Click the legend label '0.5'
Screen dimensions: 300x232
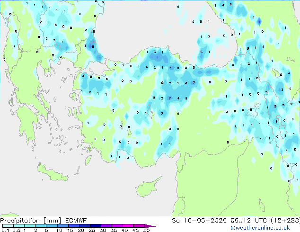pyautogui.click(x=16, y=230)
